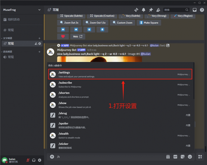The width and height of the screenshot is (207, 165).
Task: Select the /subscribe command
Action: point(120,85)
